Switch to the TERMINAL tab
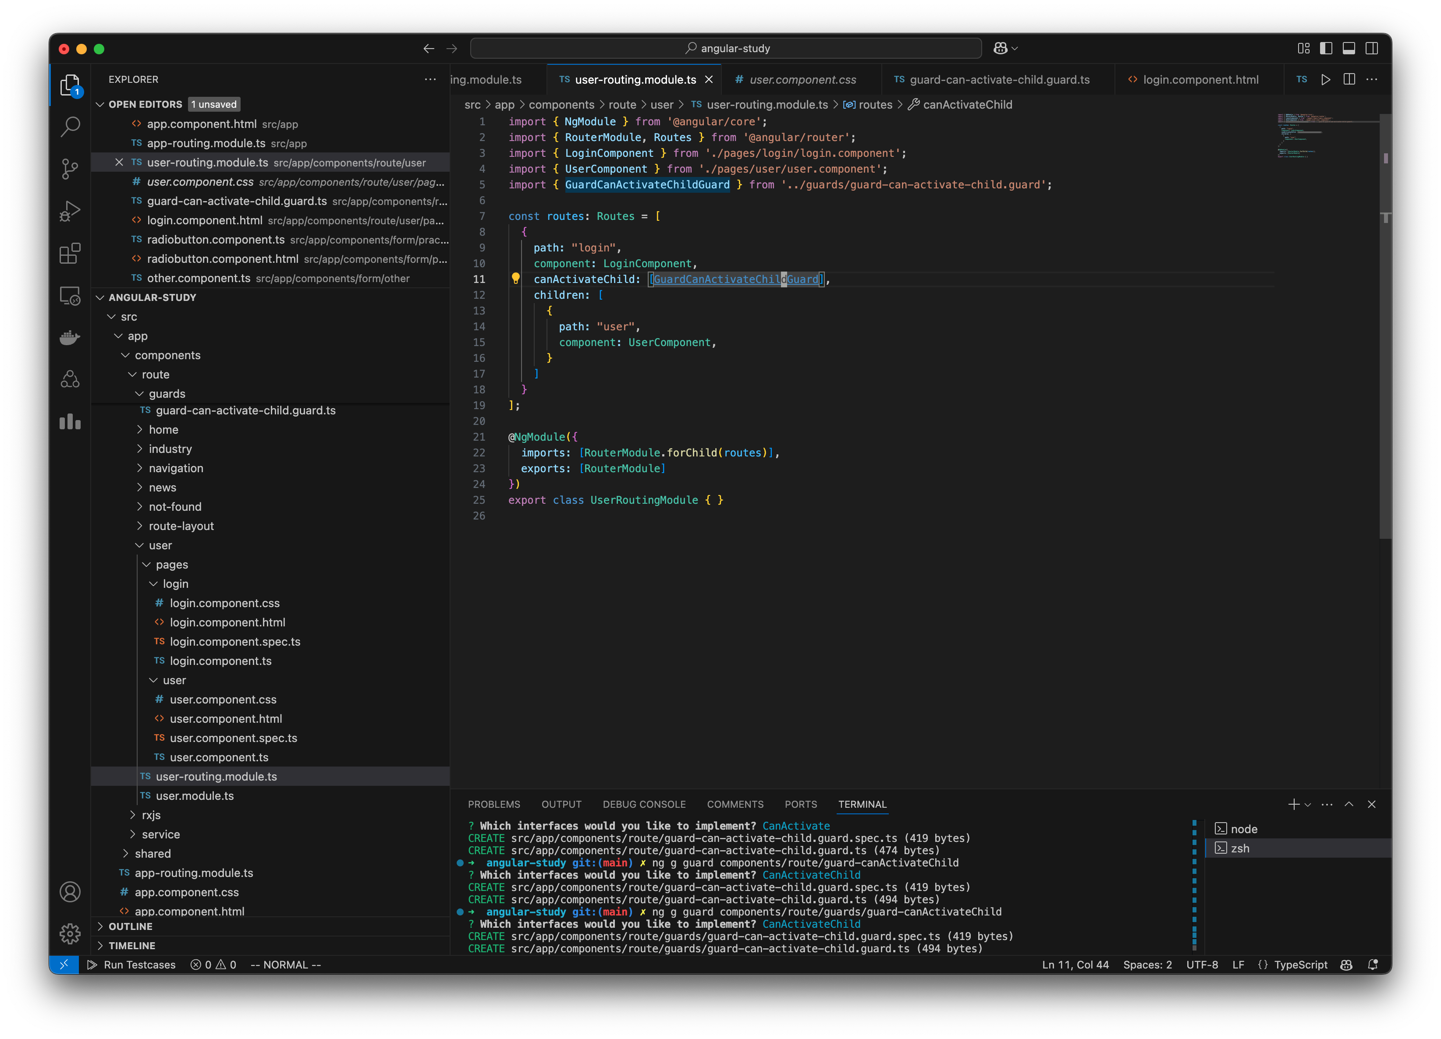This screenshot has height=1039, width=1441. click(862, 804)
